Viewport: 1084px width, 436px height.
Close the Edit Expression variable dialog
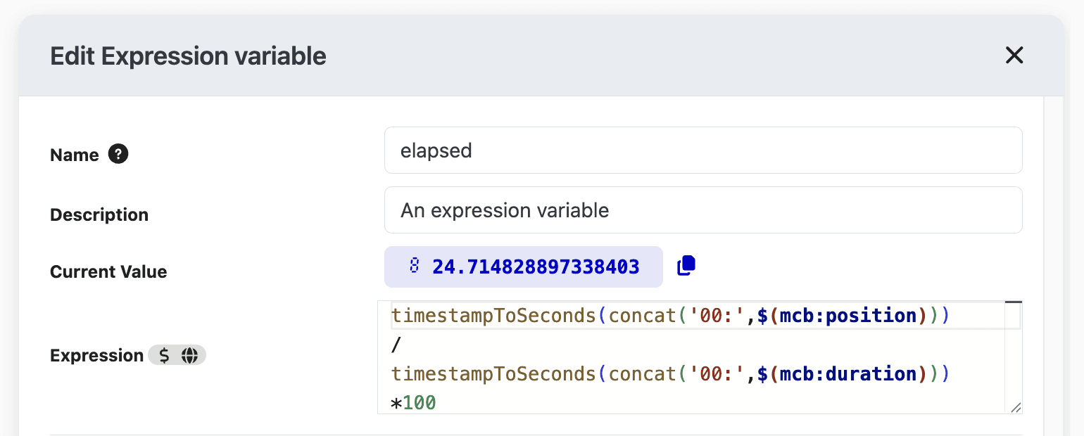click(x=1014, y=56)
